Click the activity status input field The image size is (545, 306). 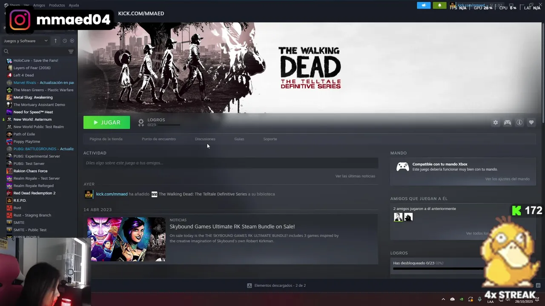point(231,163)
